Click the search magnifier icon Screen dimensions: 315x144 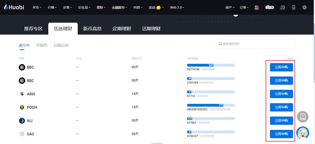220,44
